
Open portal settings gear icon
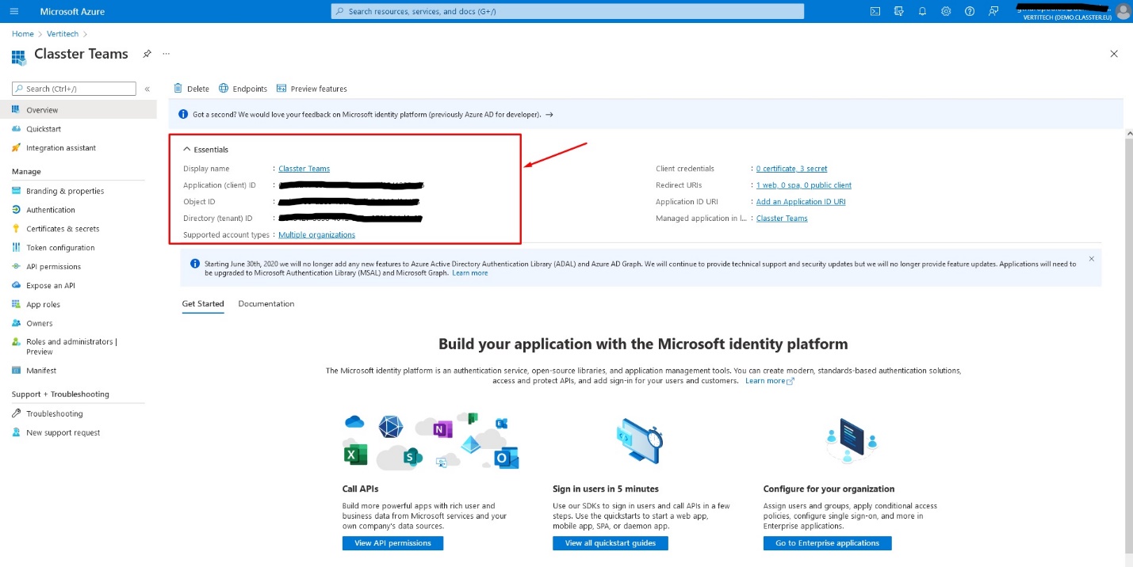[x=946, y=11]
